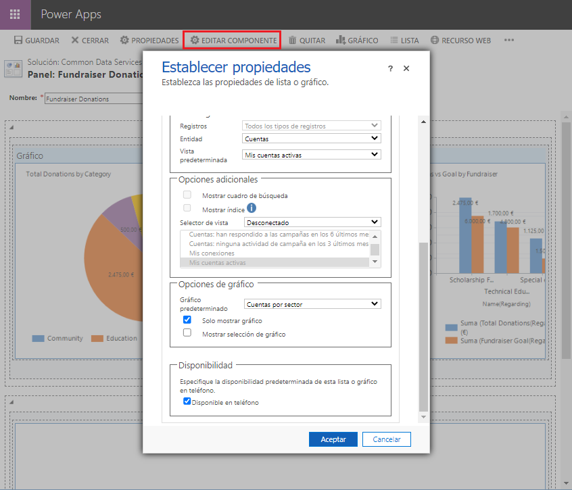Click the page scrollbar on the right
Screen dimensions: 572x490
(566, 241)
